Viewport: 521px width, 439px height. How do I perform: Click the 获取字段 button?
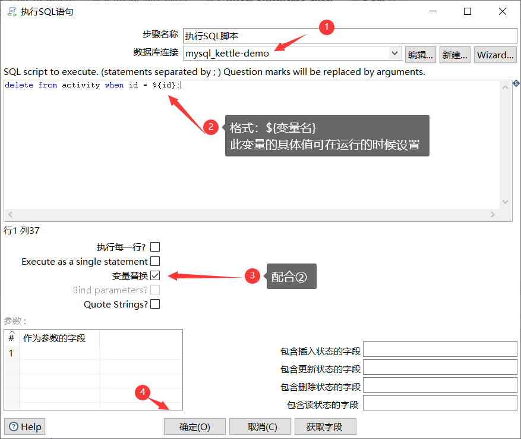325,427
